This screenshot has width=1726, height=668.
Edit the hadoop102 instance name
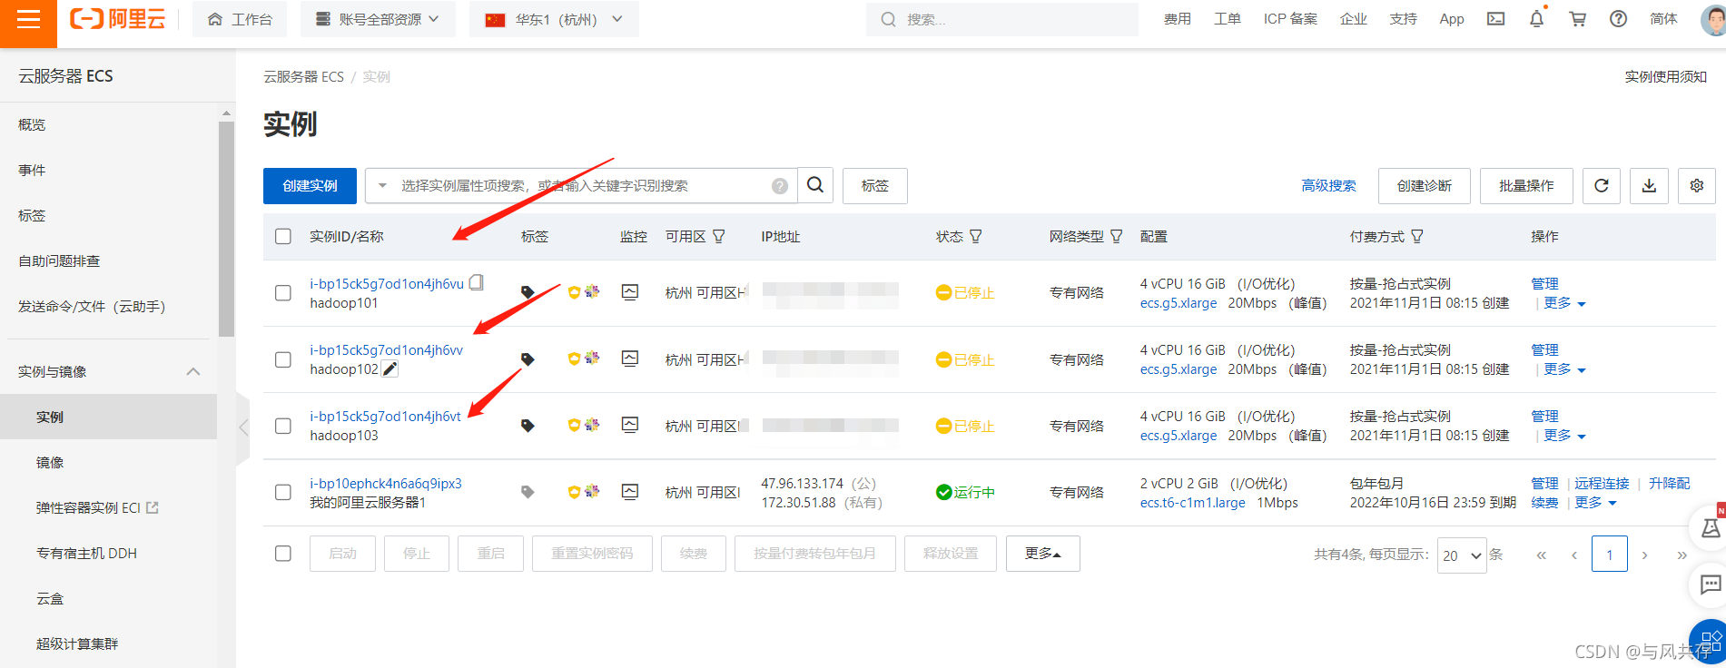[x=390, y=368]
